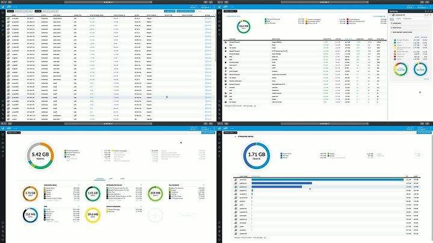Switch to the Apps tab below the 5.42 GB donut
The width and height of the screenshot is (433, 243).
[x=111, y=179]
